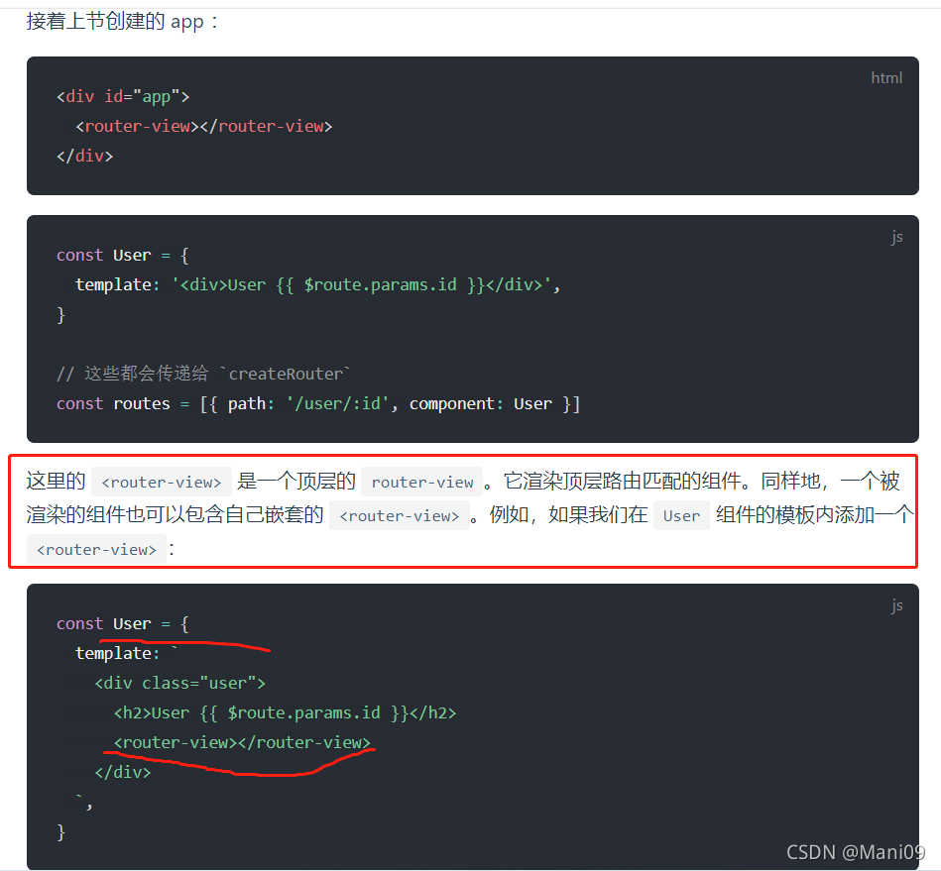
Task: Click the inline `<router-view>` at paragraph's last line
Action: (x=96, y=550)
